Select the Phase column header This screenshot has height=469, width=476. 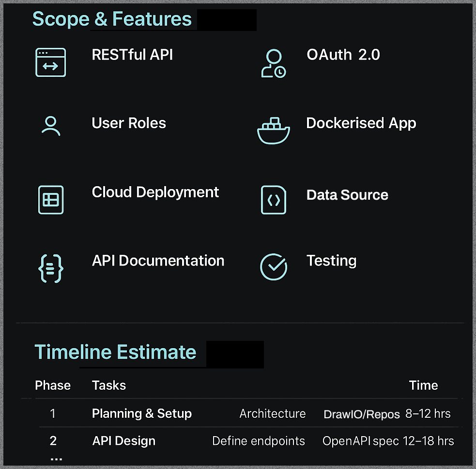[x=53, y=385]
